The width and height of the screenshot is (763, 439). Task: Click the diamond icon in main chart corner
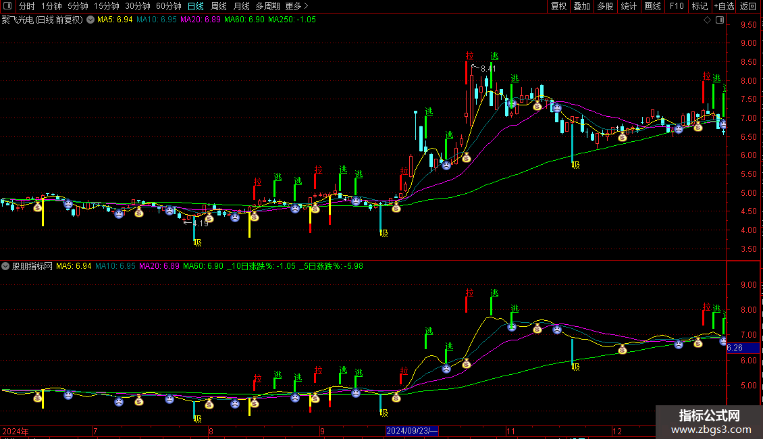coord(708,20)
